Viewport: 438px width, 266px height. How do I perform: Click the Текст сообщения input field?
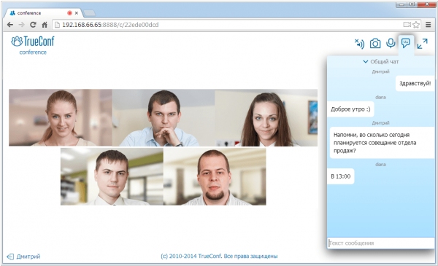tap(381, 243)
